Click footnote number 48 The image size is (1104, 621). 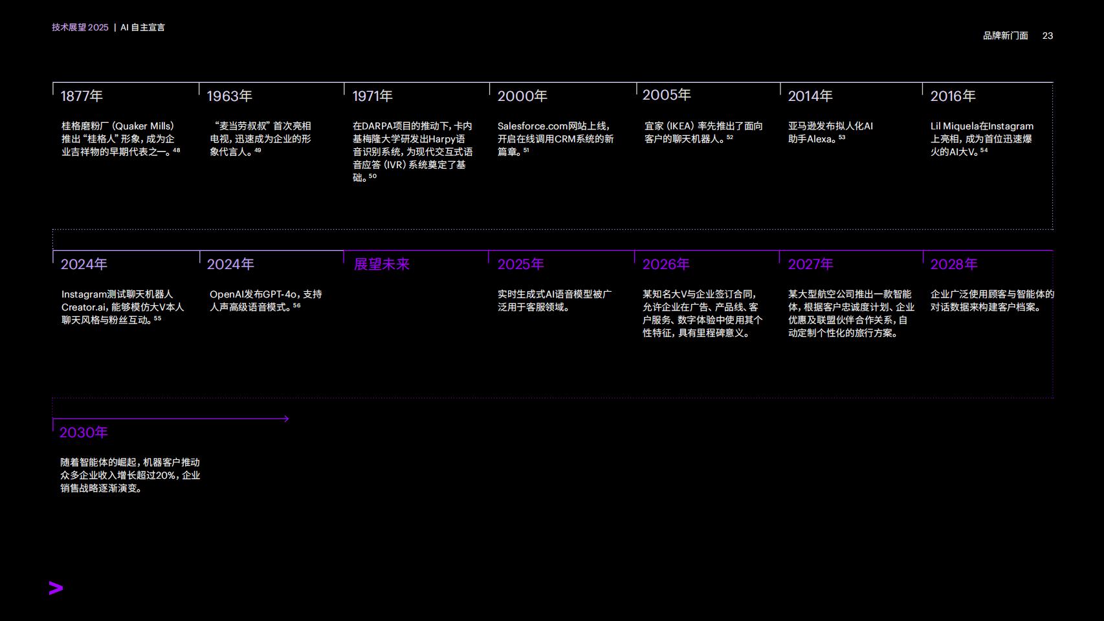(x=177, y=150)
